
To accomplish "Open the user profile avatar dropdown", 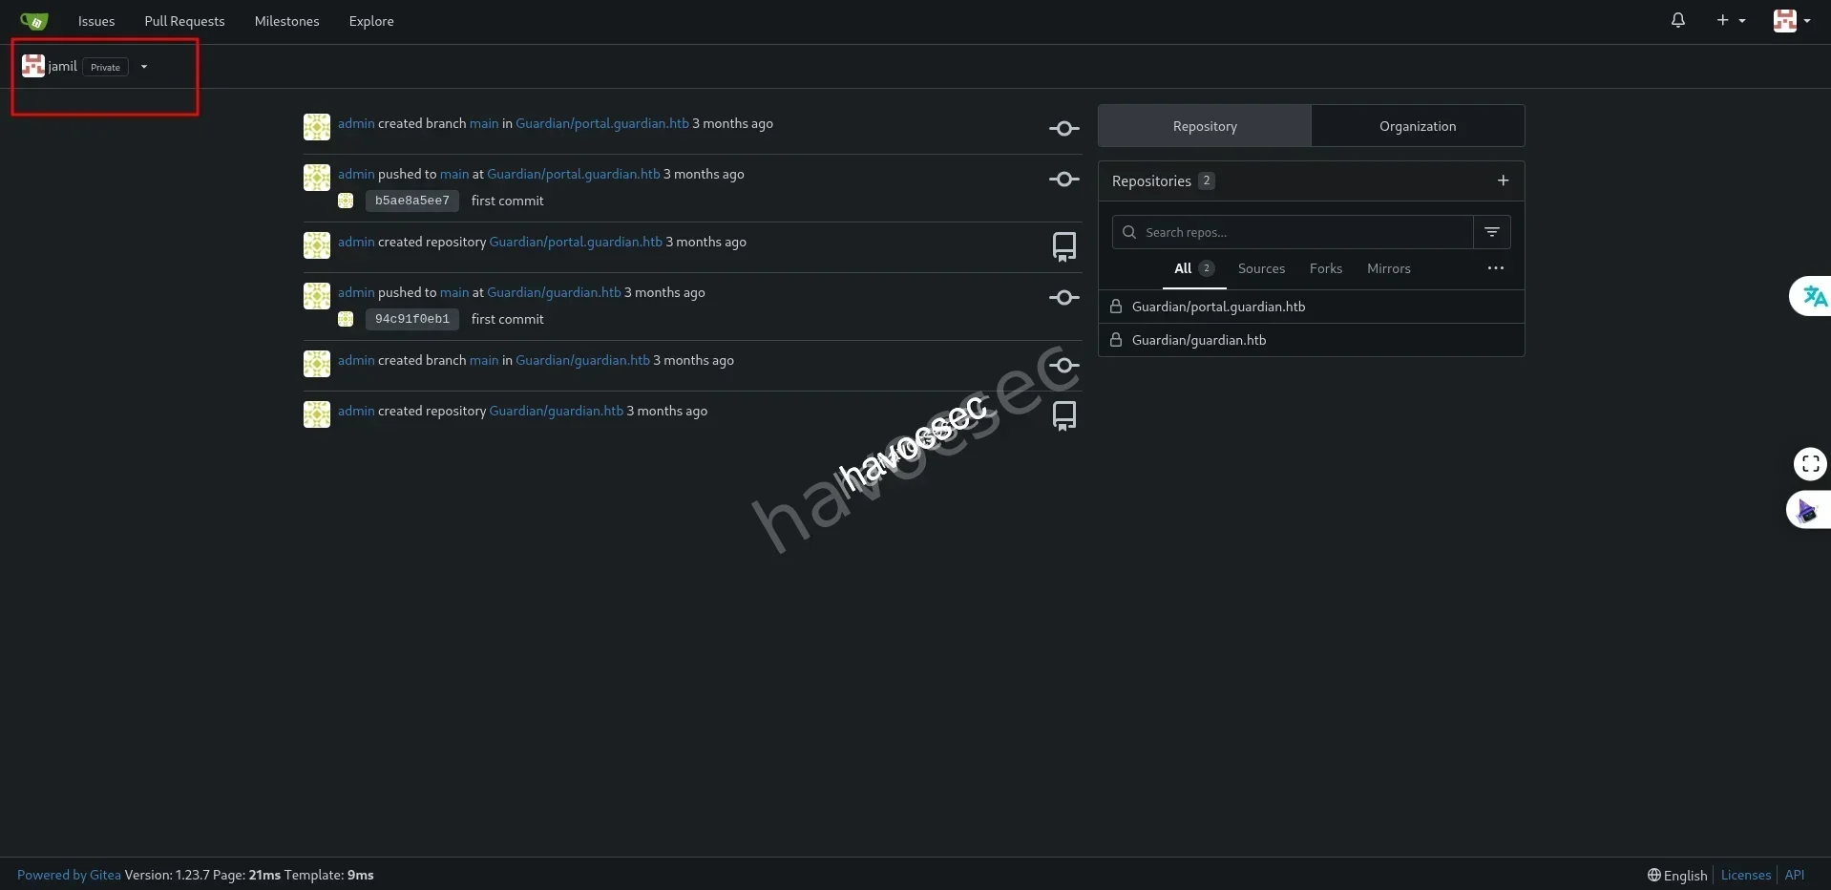I will 1791,20.
